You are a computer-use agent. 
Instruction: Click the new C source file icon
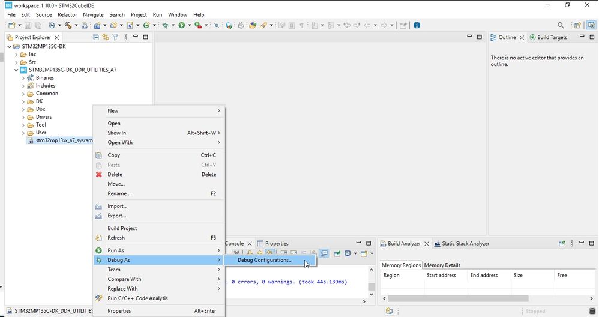[130, 25]
